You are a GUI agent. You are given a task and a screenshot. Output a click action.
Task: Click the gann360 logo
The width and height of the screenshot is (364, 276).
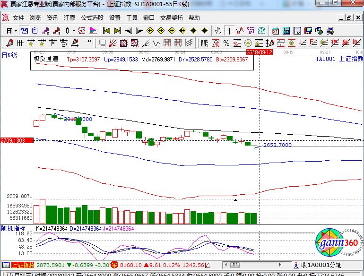pyautogui.click(x=337, y=242)
